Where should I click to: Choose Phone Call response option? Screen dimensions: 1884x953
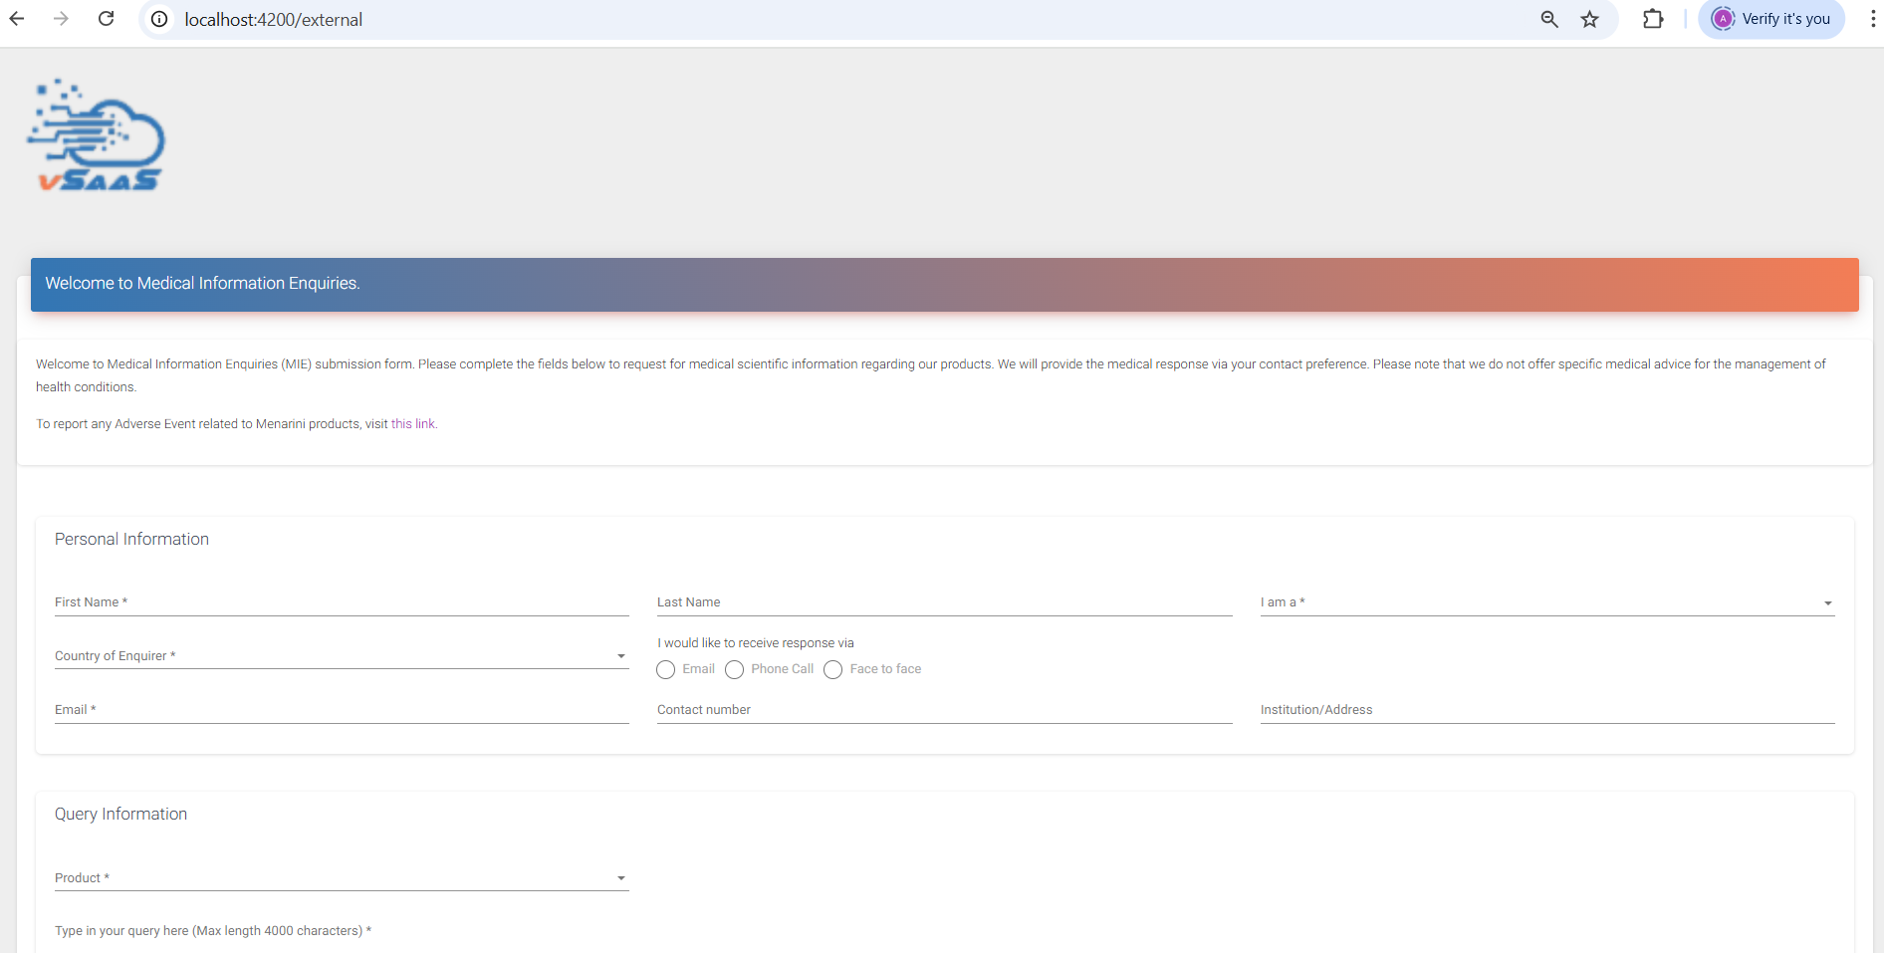[735, 670]
